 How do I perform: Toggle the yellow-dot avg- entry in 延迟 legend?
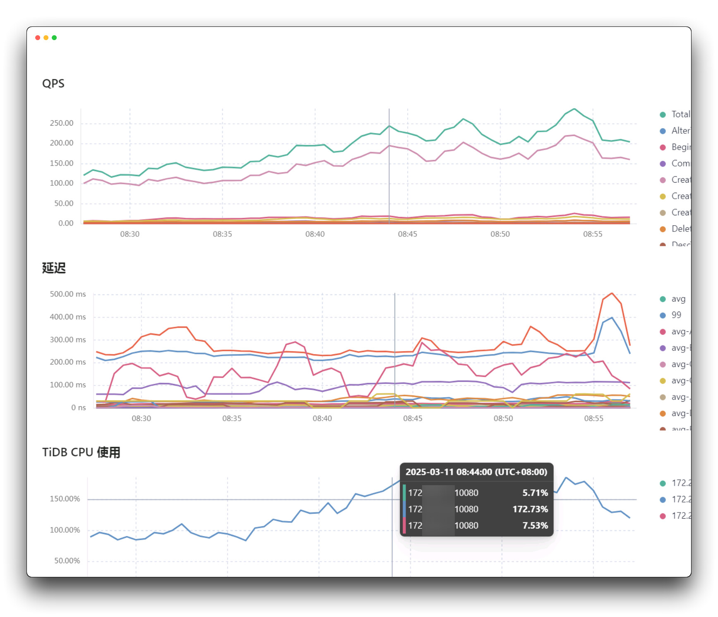(x=675, y=381)
